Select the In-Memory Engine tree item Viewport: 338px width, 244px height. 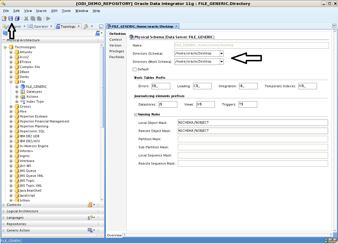(34, 146)
